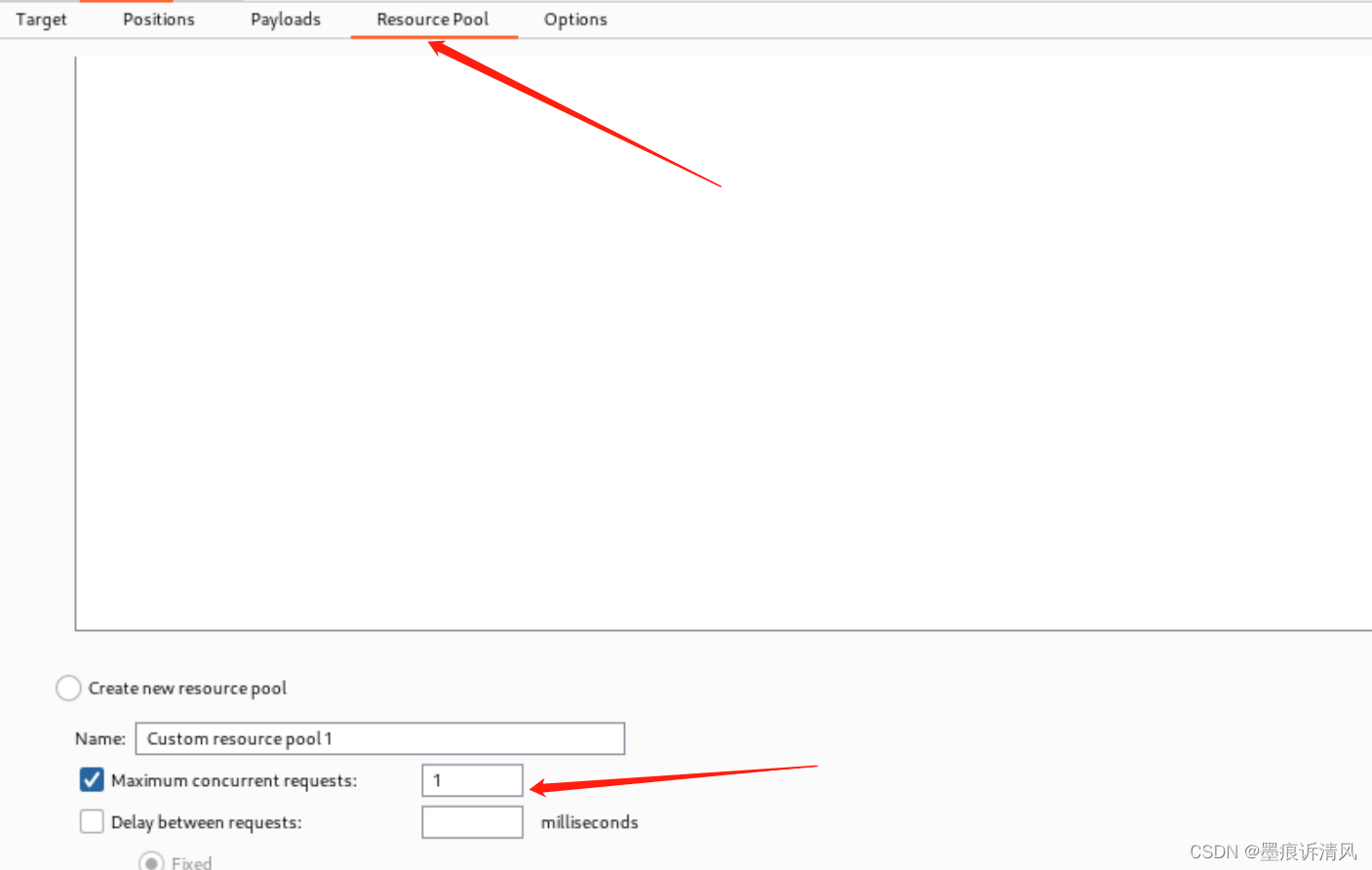Image resolution: width=1372 pixels, height=870 pixels.
Task: Disable the Maximum concurrent requests checkbox
Action: (91, 779)
